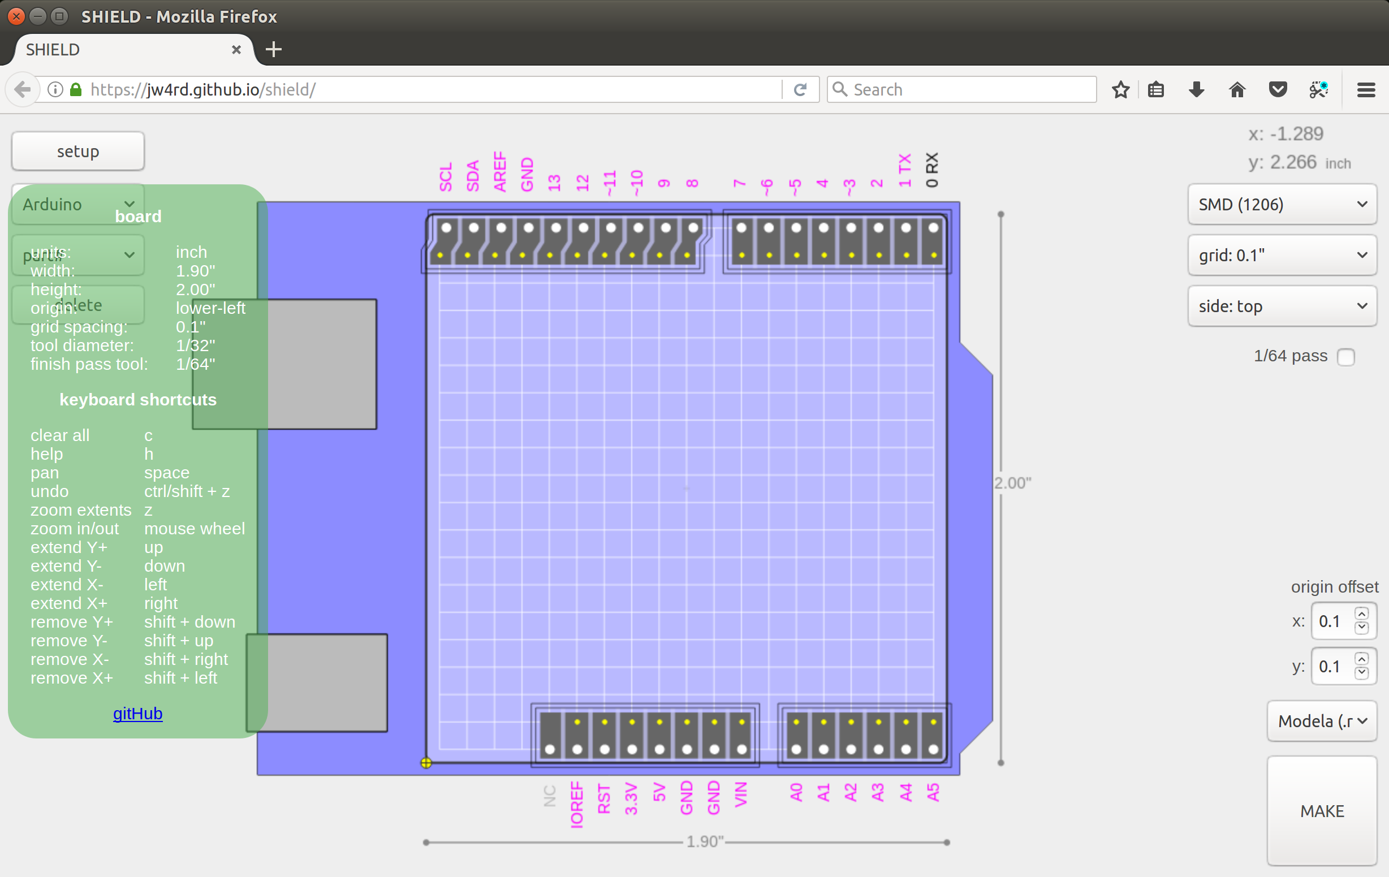Open the gitHub link
Screen dimensions: 1389x877
tap(137, 713)
